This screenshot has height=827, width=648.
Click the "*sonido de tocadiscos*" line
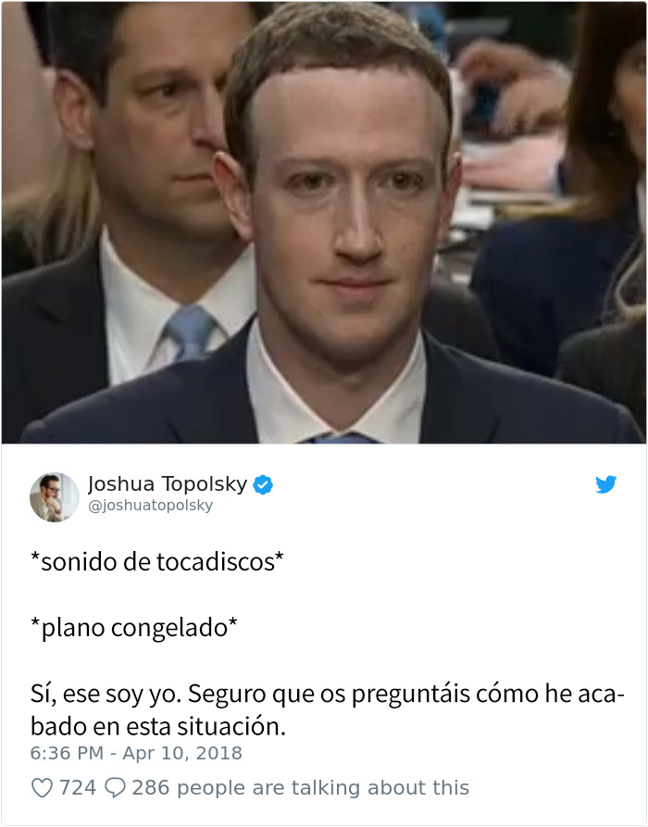click(157, 562)
